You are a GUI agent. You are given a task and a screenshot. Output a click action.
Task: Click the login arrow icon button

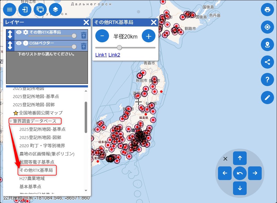pos(25,10)
